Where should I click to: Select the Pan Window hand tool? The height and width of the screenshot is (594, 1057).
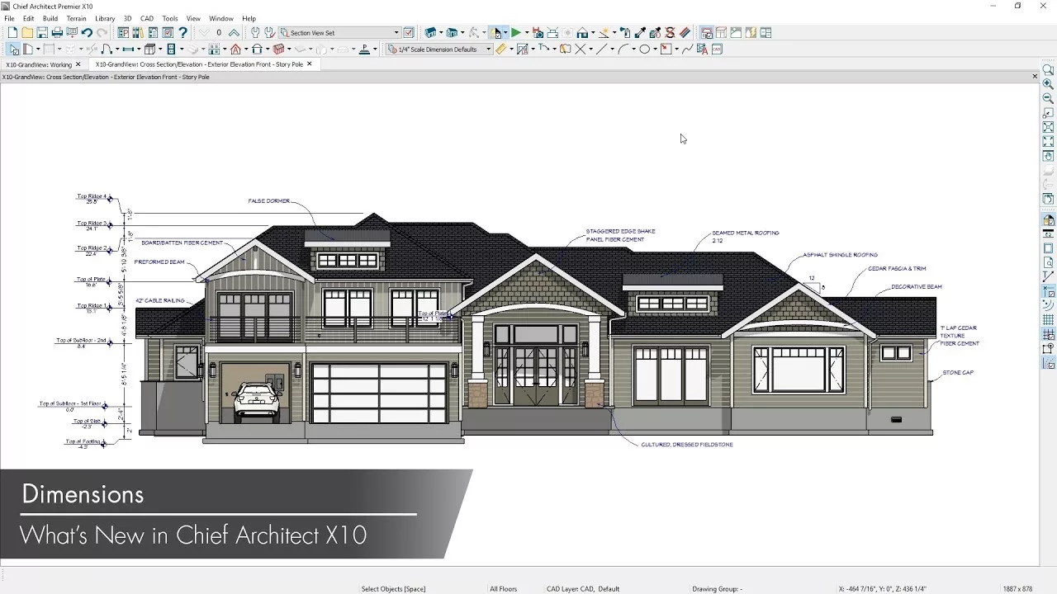(x=1048, y=156)
